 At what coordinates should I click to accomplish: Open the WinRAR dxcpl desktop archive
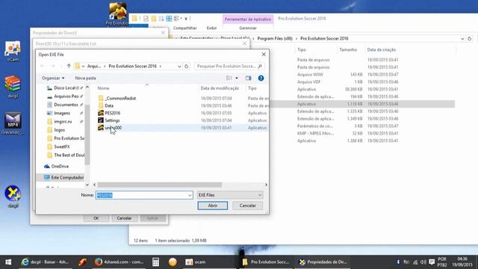click(13, 87)
